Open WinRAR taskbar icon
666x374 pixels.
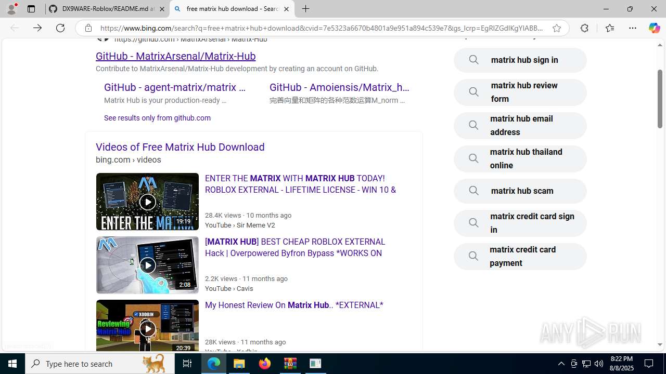pos(290,364)
